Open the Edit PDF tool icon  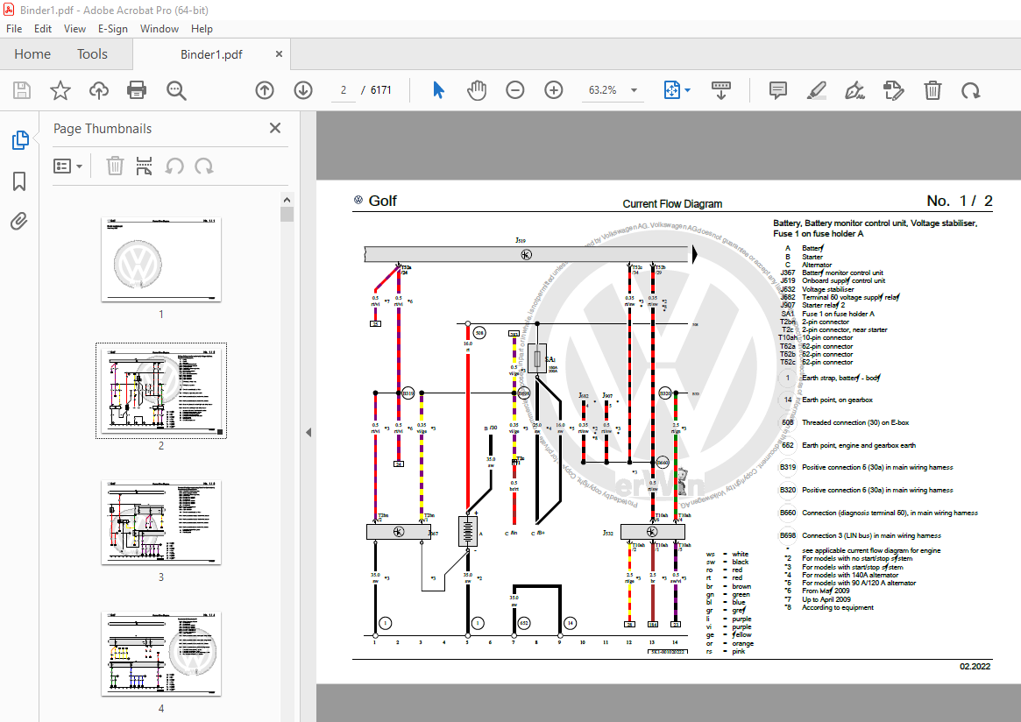tap(893, 90)
